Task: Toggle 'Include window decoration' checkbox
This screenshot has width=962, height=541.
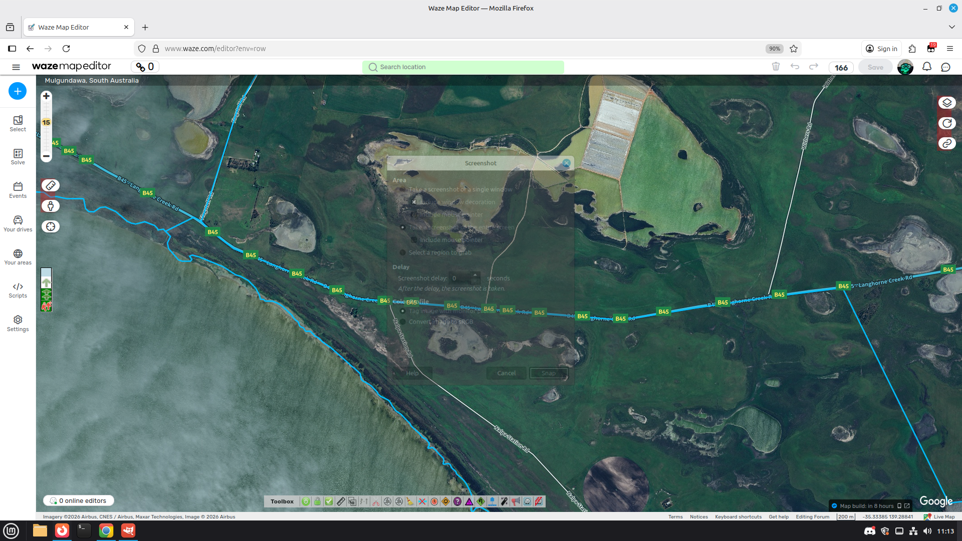Action: click(414, 202)
